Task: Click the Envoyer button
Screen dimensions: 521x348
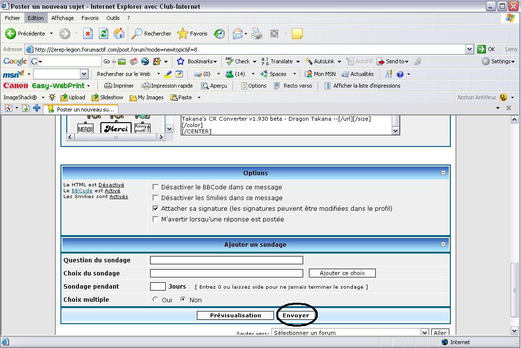Action: tap(296, 315)
